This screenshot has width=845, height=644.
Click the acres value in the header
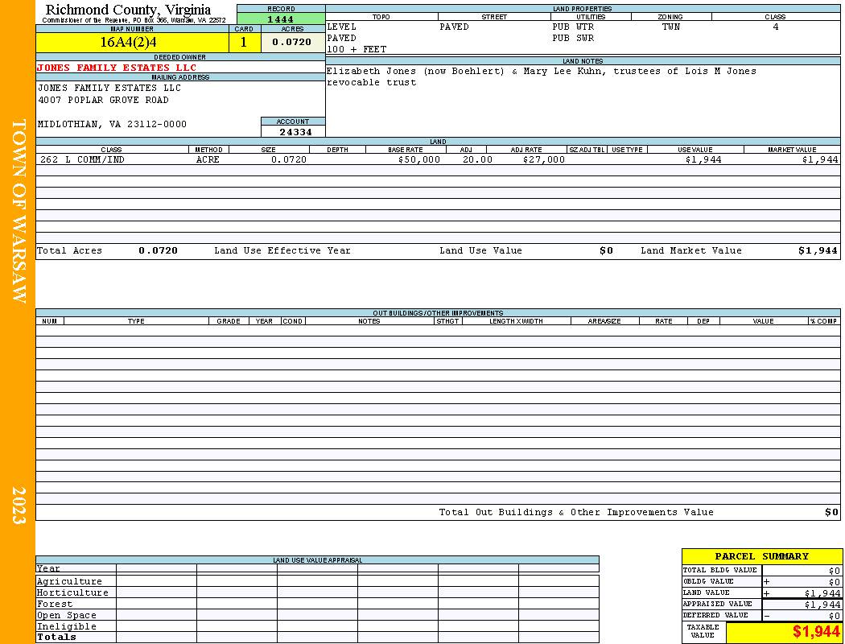tap(291, 42)
